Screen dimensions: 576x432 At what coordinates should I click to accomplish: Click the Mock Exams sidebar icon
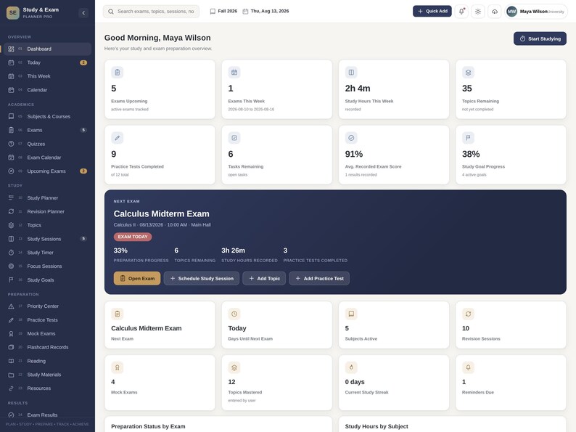(11, 333)
